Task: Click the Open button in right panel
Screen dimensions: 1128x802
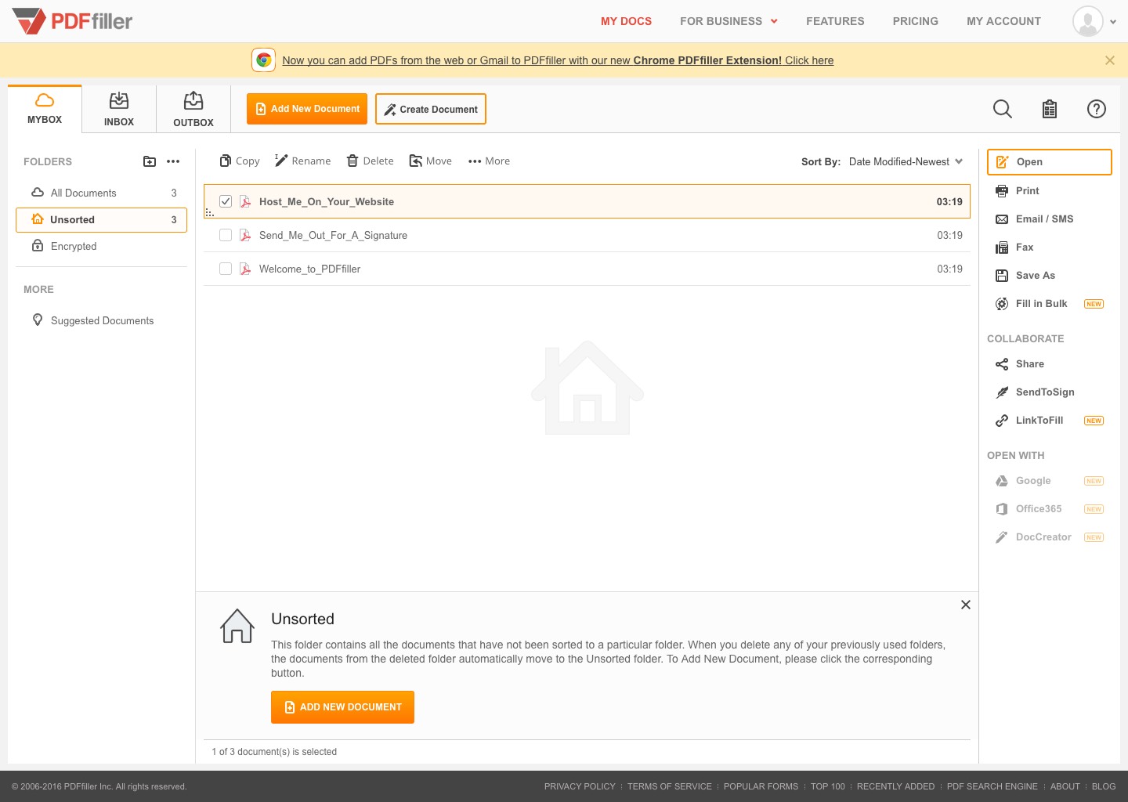Action: (1049, 161)
